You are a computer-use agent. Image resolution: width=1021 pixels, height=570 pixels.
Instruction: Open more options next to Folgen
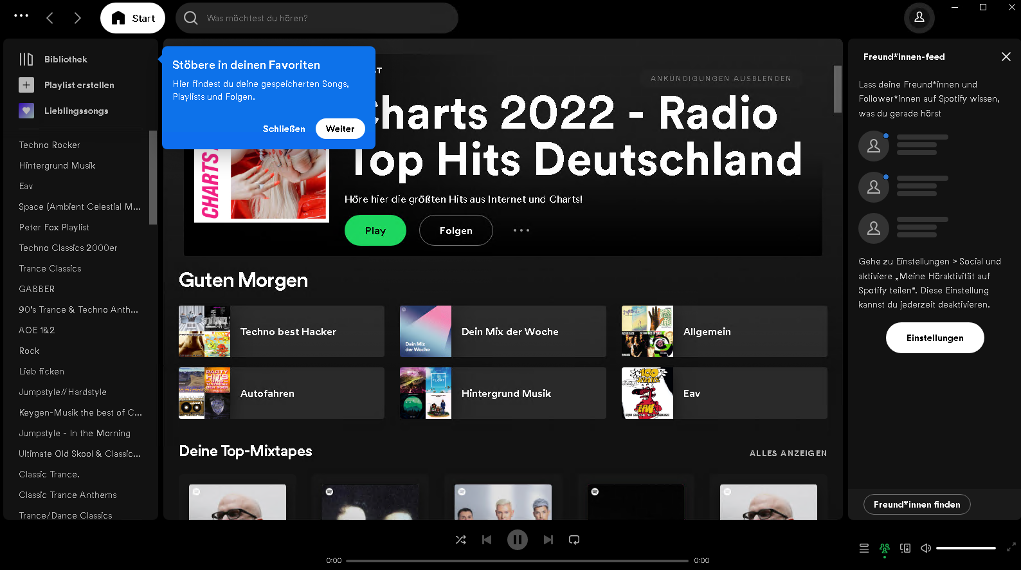[521, 230]
